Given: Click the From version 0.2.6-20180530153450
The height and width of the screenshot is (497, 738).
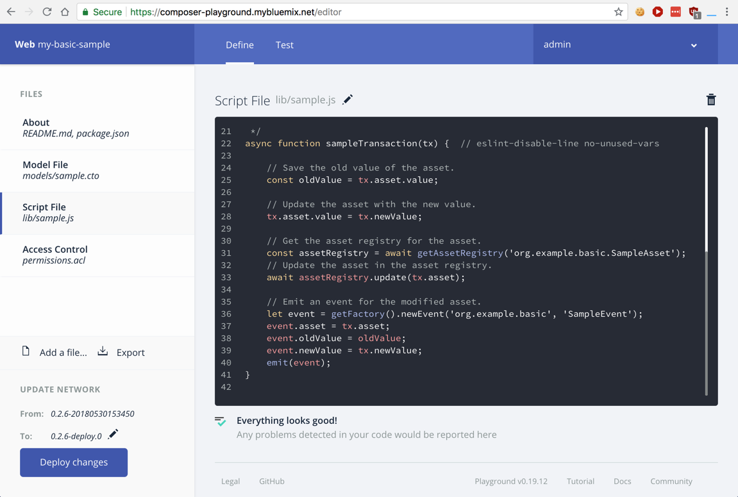Looking at the screenshot, I should (x=93, y=414).
